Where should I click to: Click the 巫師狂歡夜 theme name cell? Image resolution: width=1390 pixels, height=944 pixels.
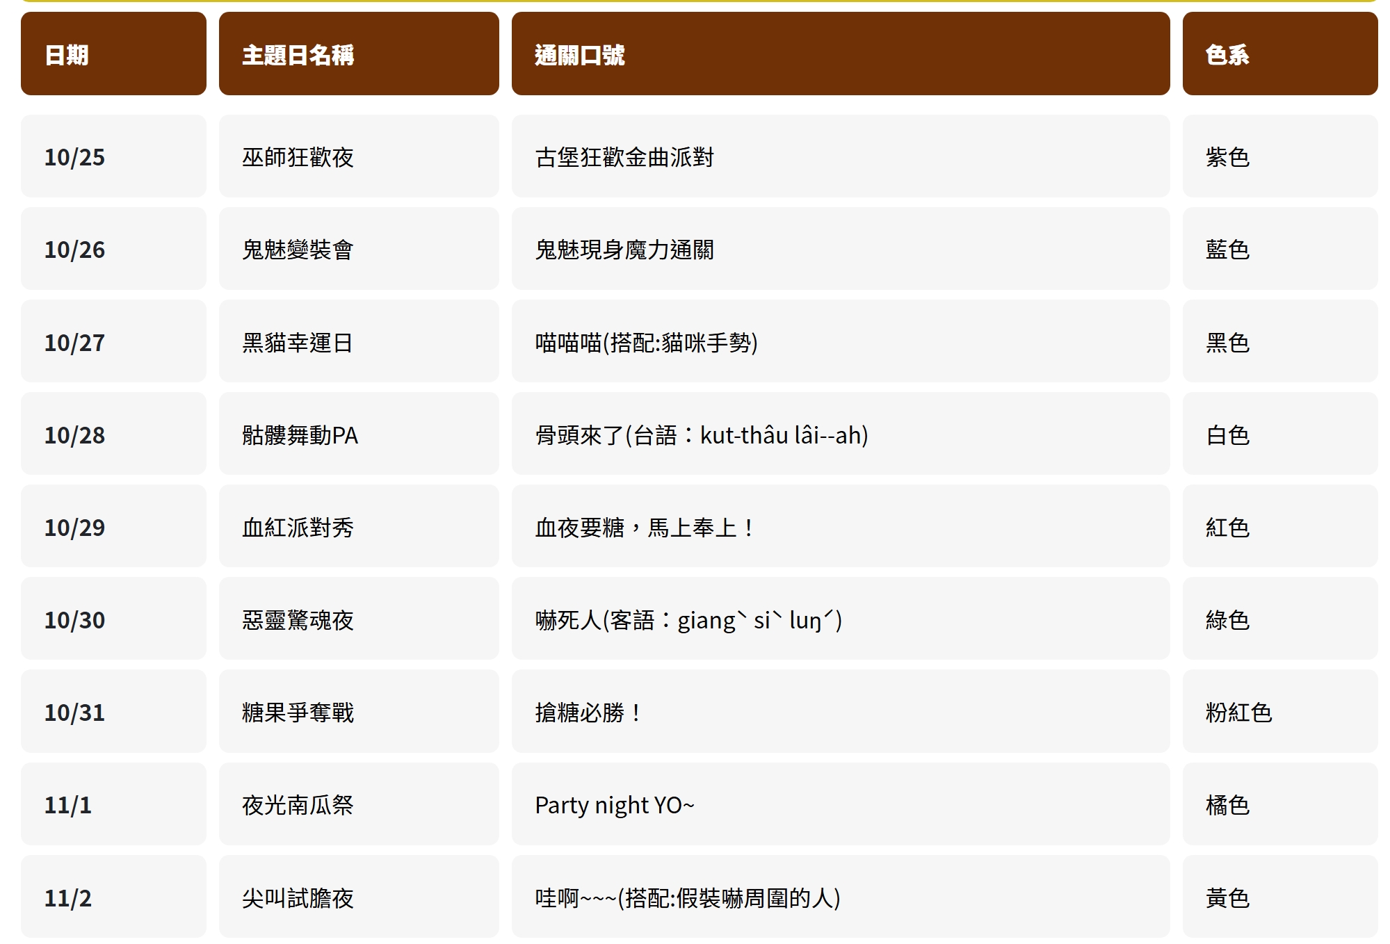(x=359, y=156)
